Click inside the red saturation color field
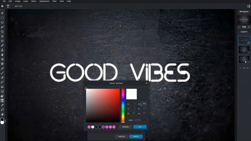Image resolution: width=251 pixels, height=141 pixels. pos(103,105)
